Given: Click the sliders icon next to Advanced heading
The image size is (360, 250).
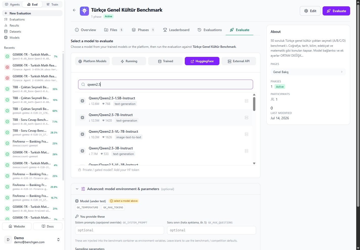Looking at the screenshot, I should [83, 189].
